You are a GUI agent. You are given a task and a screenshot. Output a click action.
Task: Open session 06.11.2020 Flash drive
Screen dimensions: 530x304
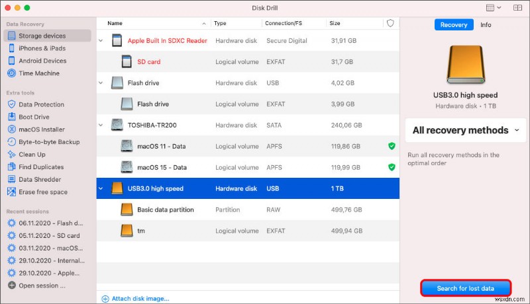pyautogui.click(x=51, y=223)
